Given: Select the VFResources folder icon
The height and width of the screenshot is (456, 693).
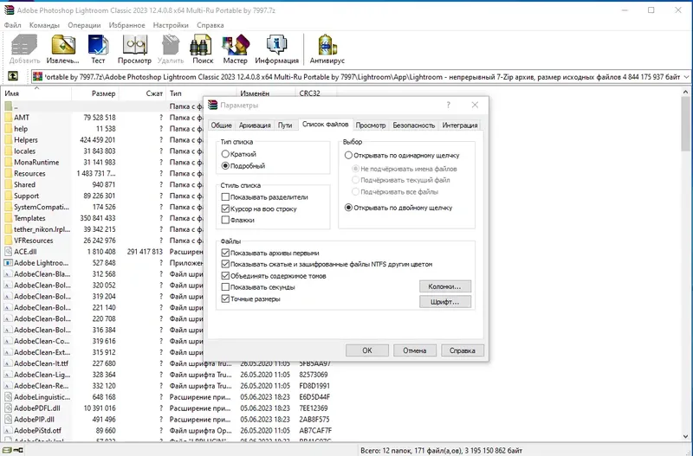Looking at the screenshot, I should point(8,241).
